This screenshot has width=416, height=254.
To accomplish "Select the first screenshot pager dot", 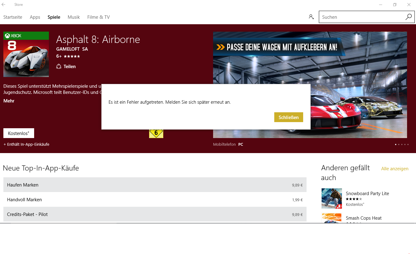I will pyautogui.click(x=396, y=144).
